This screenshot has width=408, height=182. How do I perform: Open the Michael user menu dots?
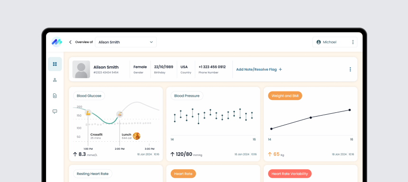(x=353, y=42)
